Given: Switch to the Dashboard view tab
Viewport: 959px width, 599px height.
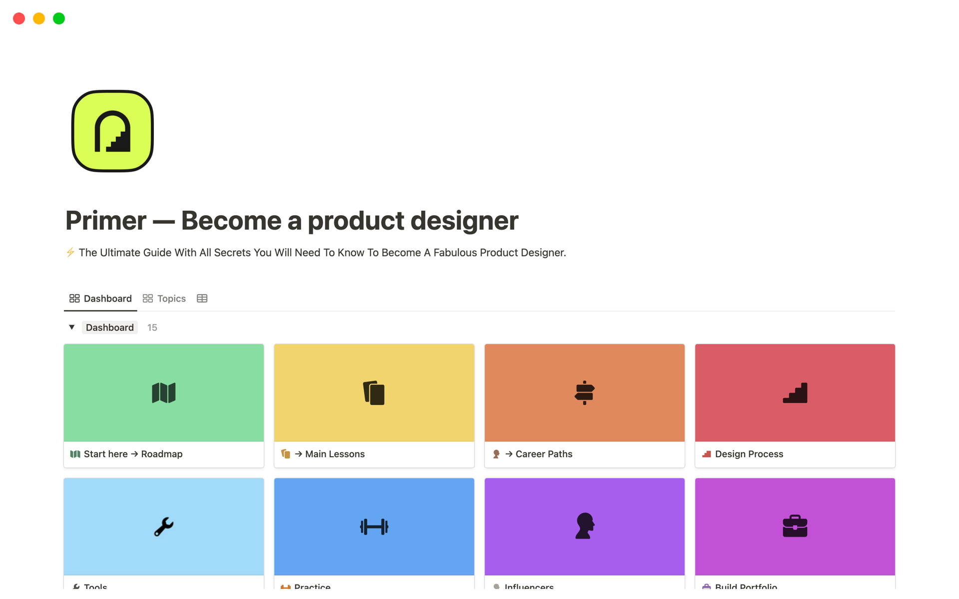Looking at the screenshot, I should (100, 299).
